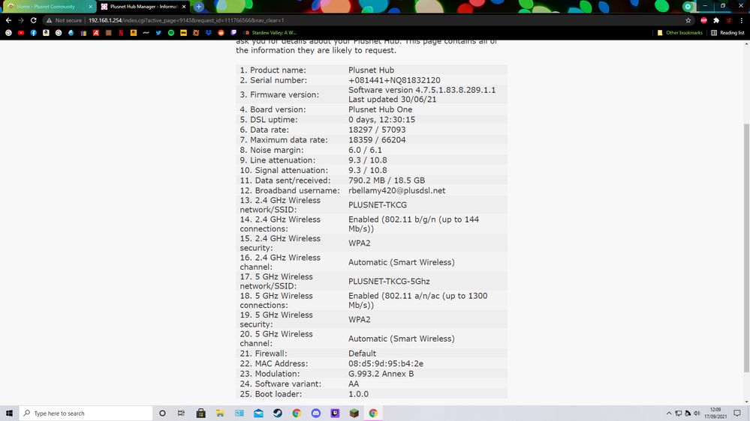Screen dimensions: 750x421
Task: Open the AdBlock Plus extension
Action: coord(703,20)
